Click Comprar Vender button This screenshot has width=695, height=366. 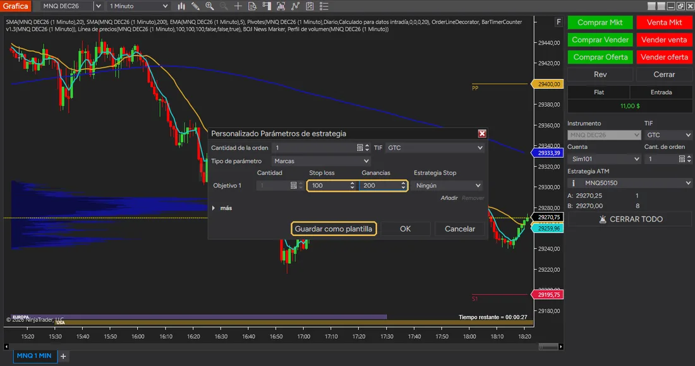[x=600, y=40]
